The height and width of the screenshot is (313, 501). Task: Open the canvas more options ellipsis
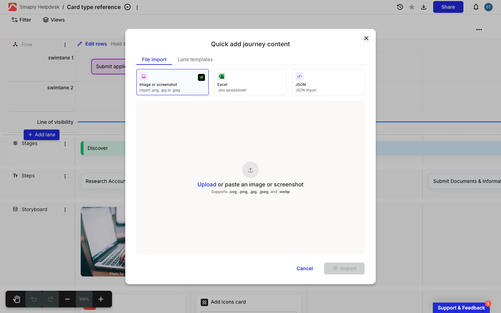click(479, 30)
